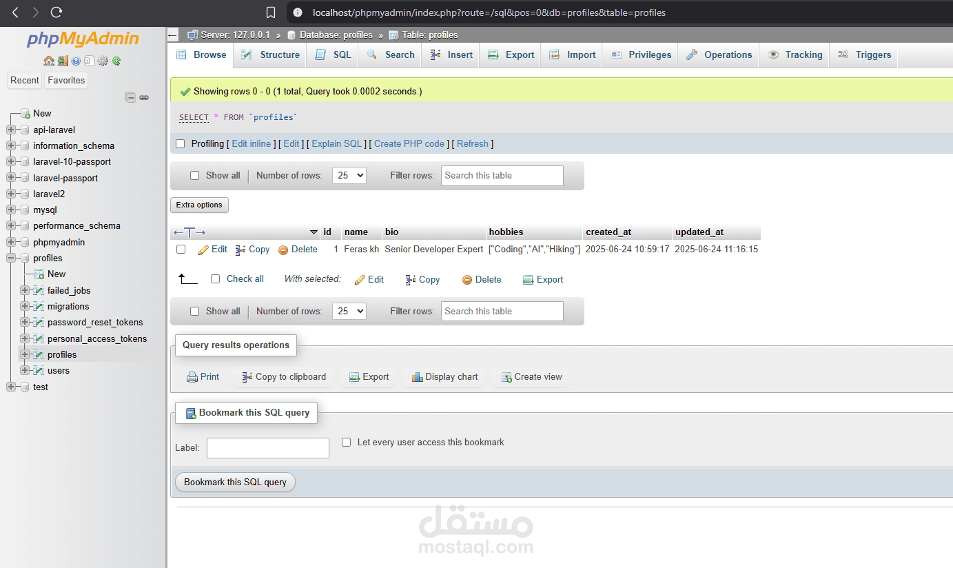Screen dimensions: 953x568
Task: Click the Refresh link
Action: (x=473, y=144)
